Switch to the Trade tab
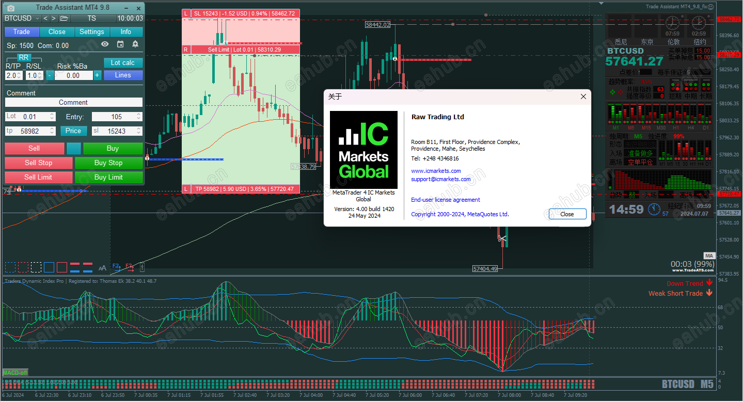Screen dimensions: 743x402 (22, 32)
